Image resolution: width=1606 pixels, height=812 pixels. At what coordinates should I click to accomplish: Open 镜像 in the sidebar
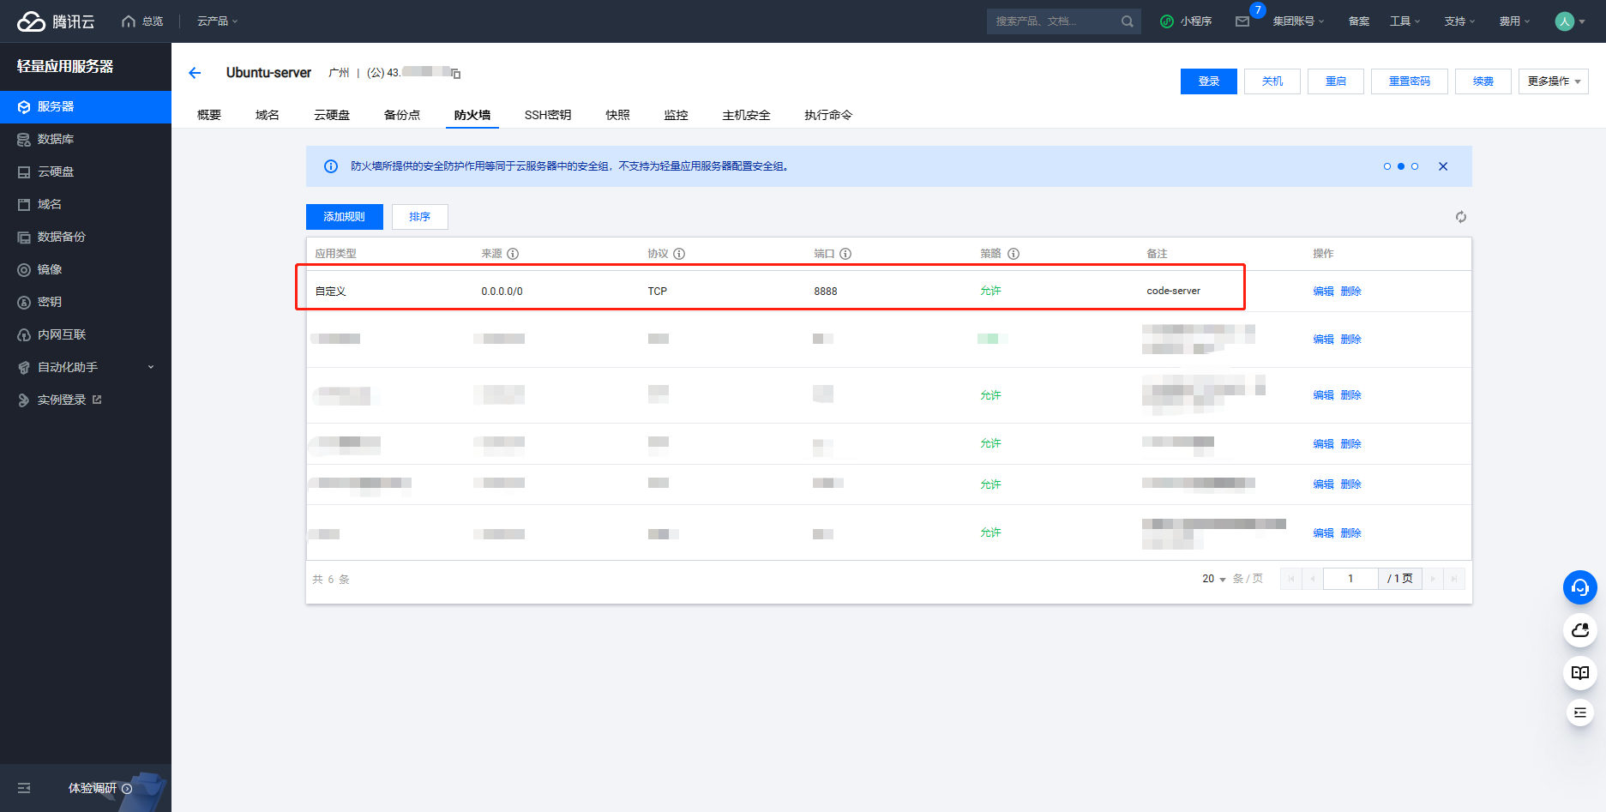pyautogui.click(x=86, y=269)
